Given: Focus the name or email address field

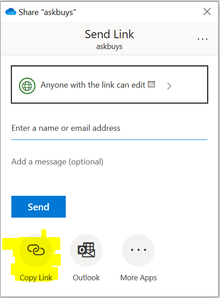Looking at the screenshot, I should pos(109,129).
